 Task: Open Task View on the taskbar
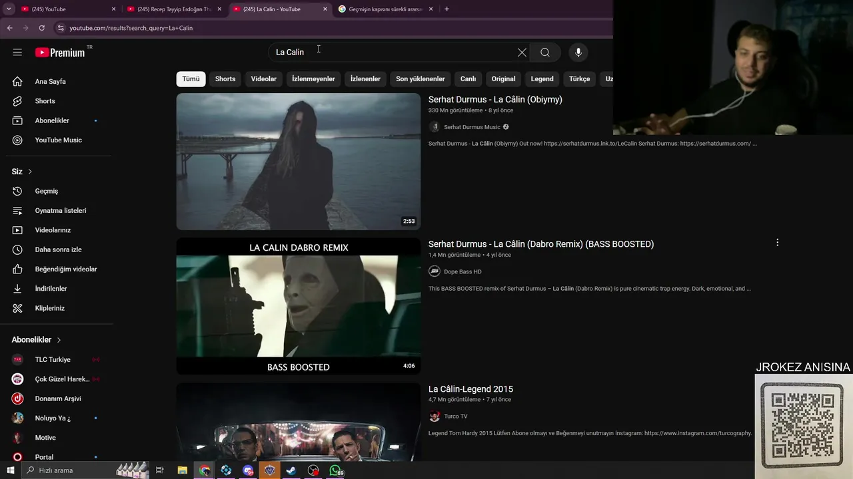160,470
